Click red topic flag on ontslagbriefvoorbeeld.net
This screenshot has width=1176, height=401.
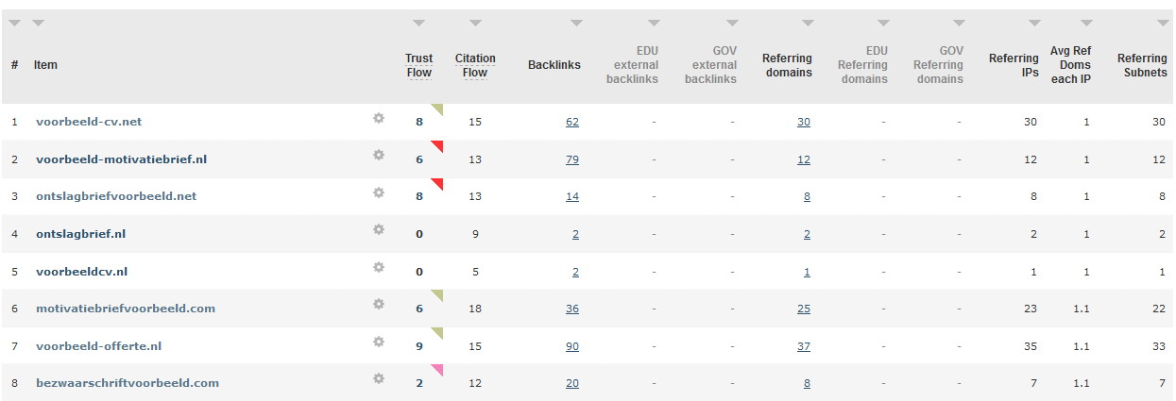point(438,182)
